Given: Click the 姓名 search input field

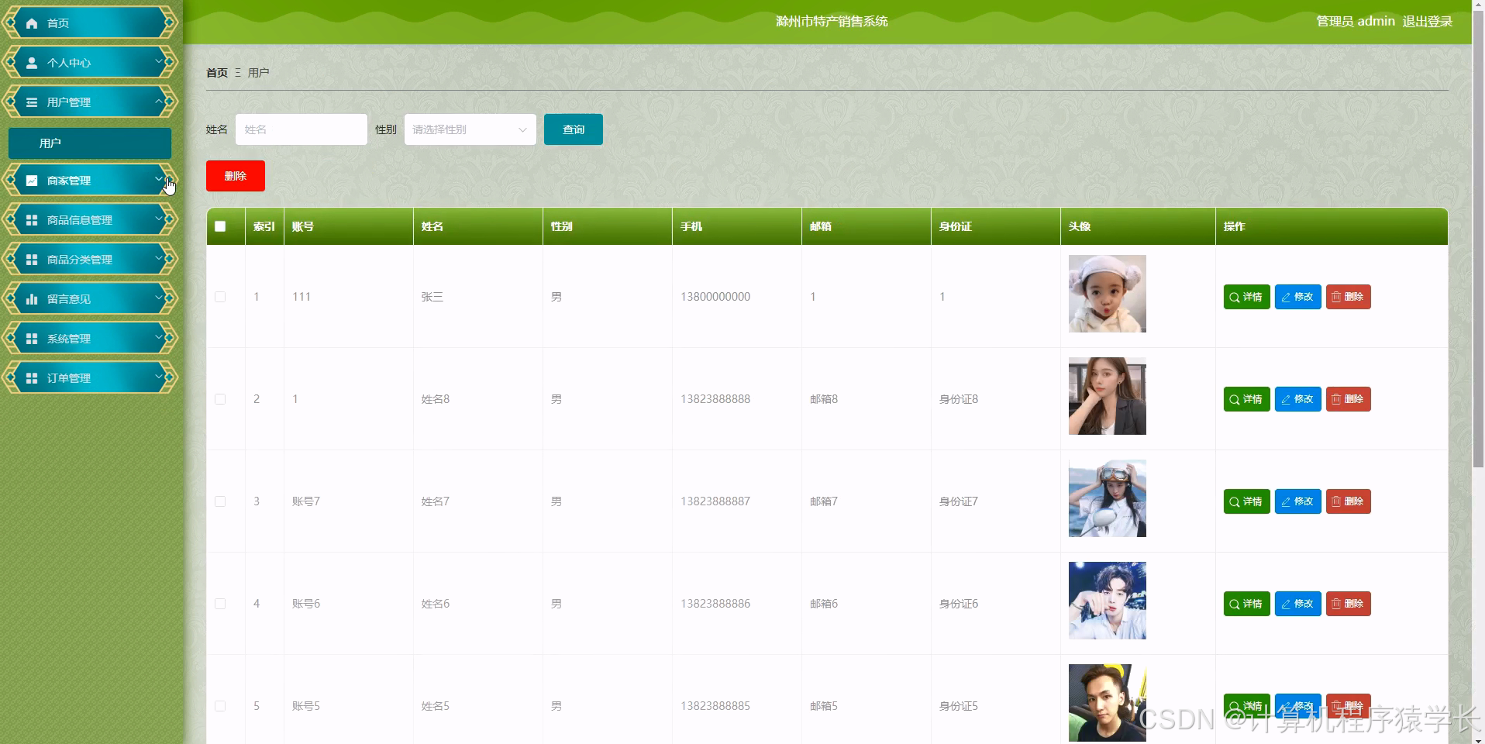Looking at the screenshot, I should click(x=301, y=129).
